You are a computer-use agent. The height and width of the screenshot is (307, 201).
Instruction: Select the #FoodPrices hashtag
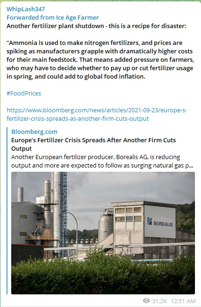pos(24,93)
